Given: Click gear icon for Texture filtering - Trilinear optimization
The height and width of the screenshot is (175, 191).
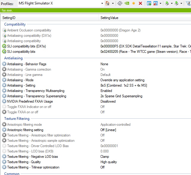Looking at the screenshot, I should click(4, 167).
